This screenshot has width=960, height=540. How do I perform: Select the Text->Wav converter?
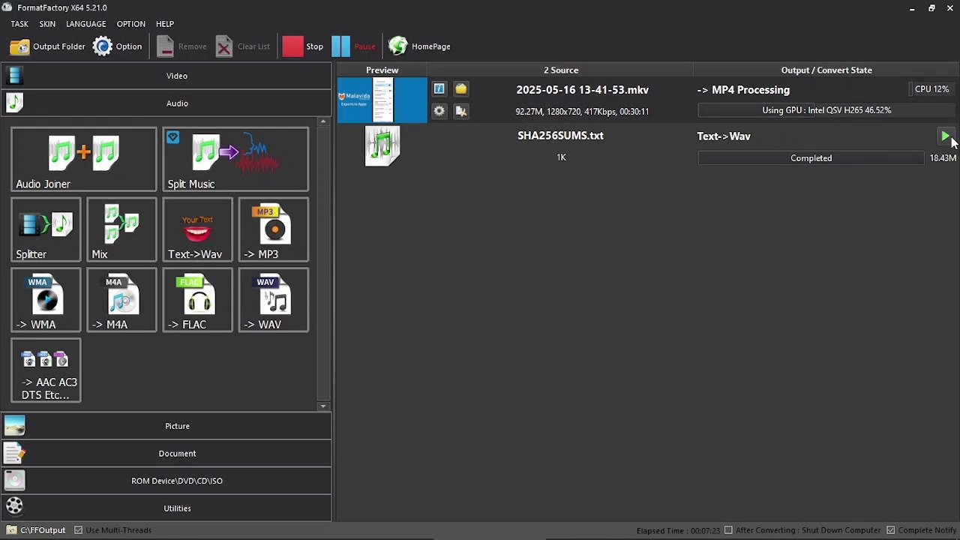(197, 229)
